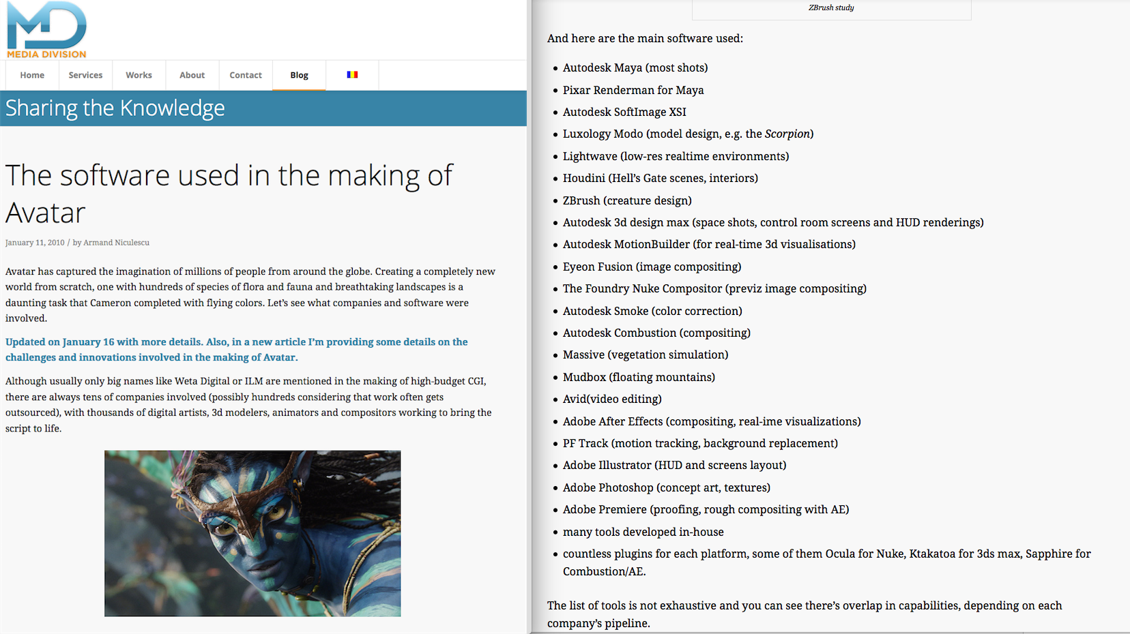Click the Lightwave list item
1130x634 pixels.
(676, 156)
